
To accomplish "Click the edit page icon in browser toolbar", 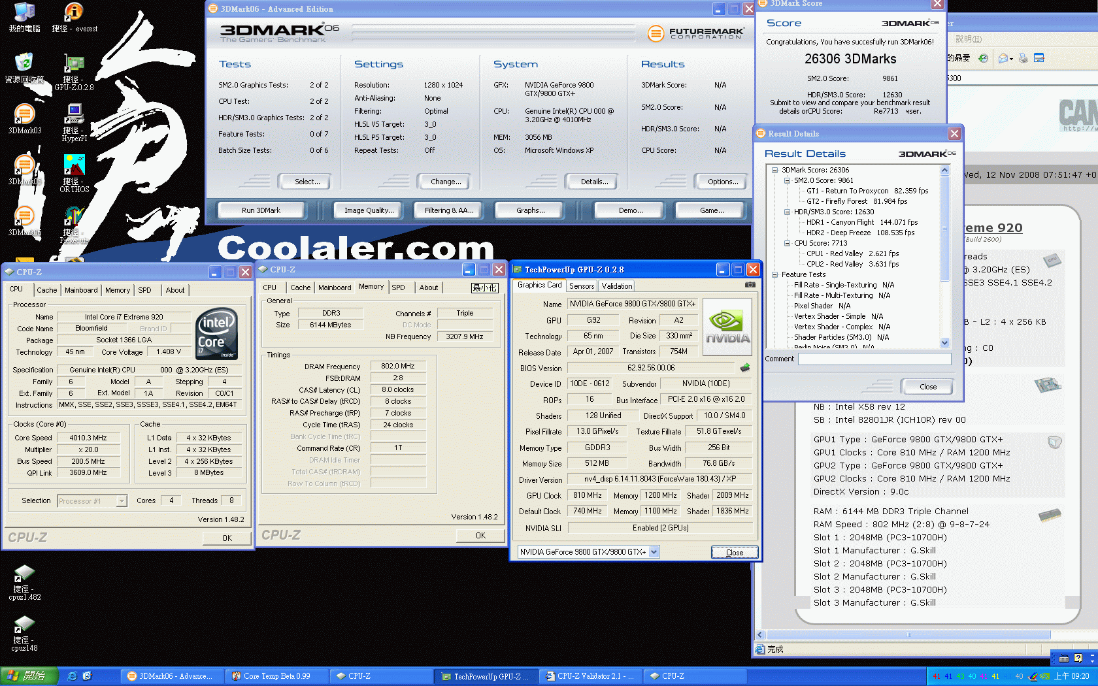I will click(x=1039, y=58).
